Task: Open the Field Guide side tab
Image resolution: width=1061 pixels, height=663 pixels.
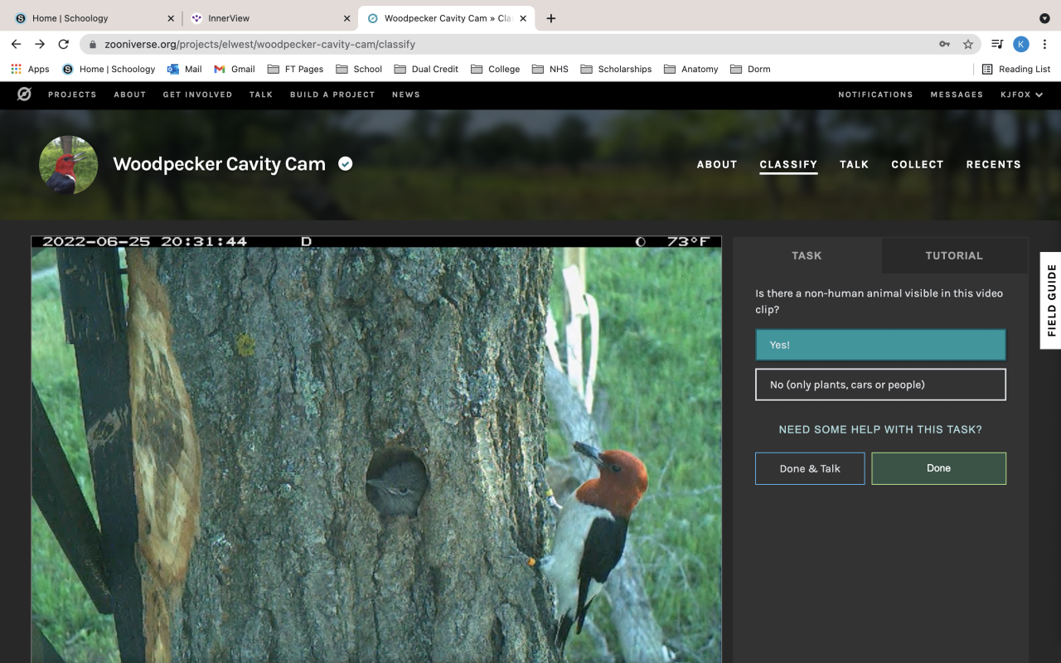Action: pos(1051,300)
